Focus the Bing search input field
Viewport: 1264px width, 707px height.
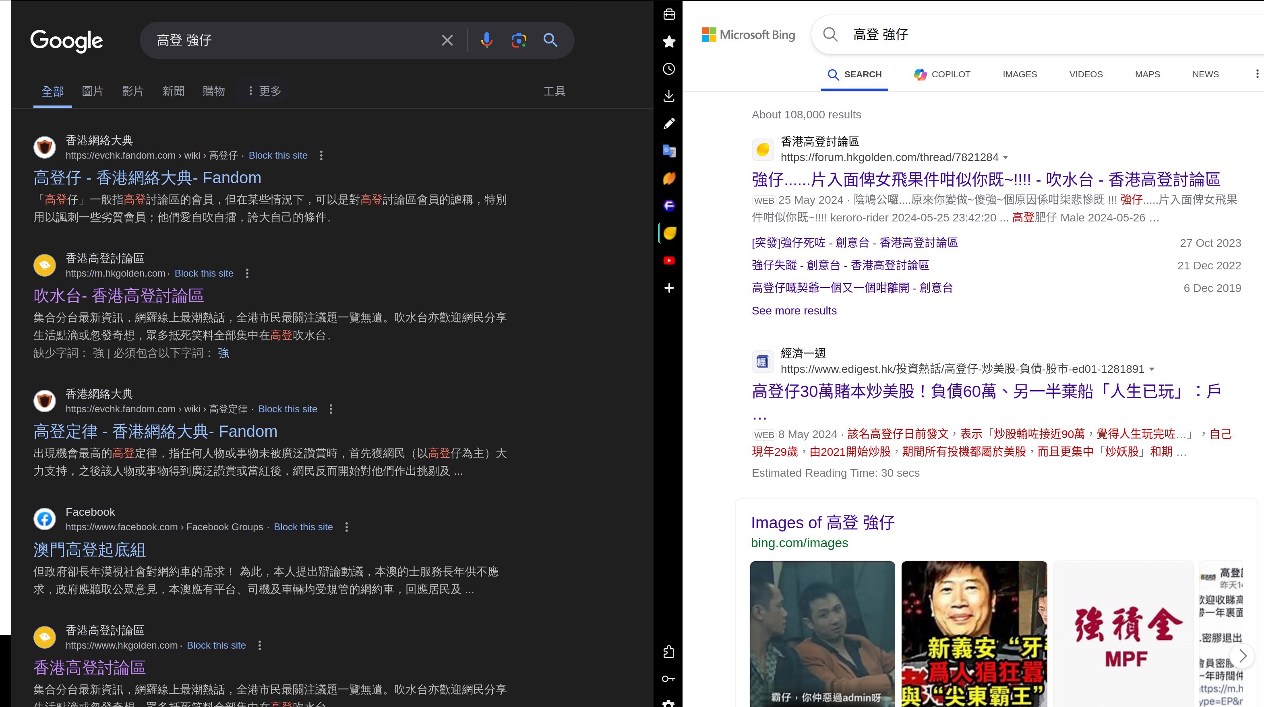(x=1055, y=34)
